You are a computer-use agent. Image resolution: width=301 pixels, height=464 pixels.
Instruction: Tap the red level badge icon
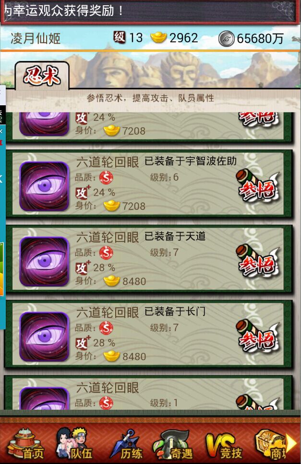(120, 38)
